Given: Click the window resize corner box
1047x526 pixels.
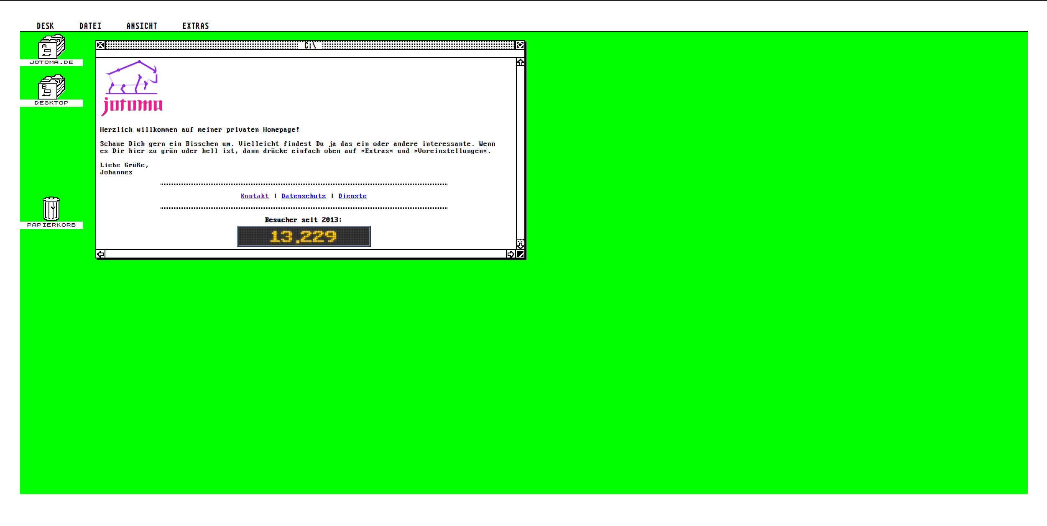Looking at the screenshot, I should point(520,254).
